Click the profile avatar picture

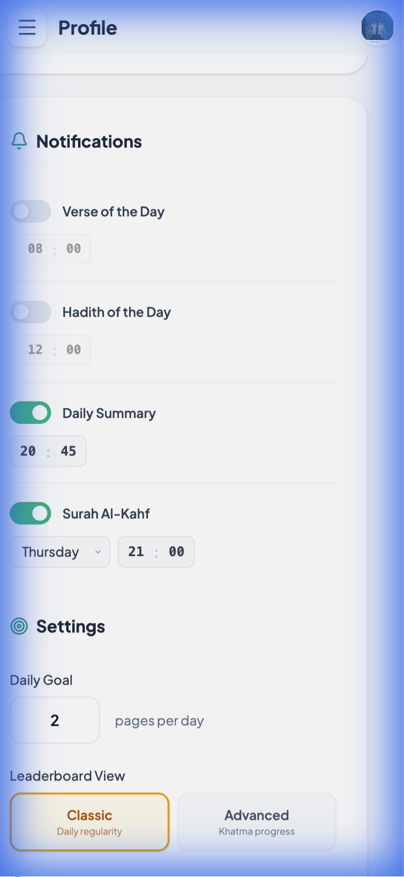376,27
